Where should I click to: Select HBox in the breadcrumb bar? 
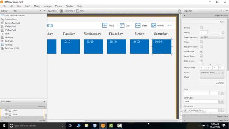coord(53,11)
